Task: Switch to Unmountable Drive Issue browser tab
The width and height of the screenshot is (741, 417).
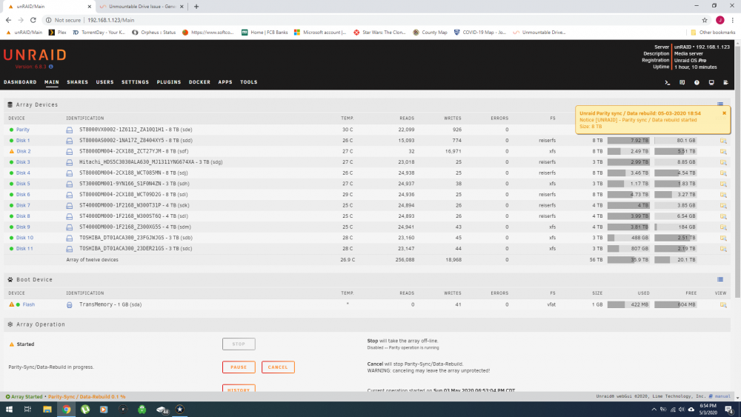Action: pyautogui.click(x=142, y=7)
